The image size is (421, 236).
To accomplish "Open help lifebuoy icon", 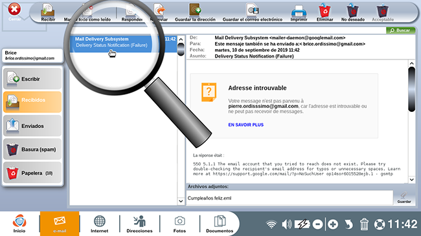I will pos(380,224).
